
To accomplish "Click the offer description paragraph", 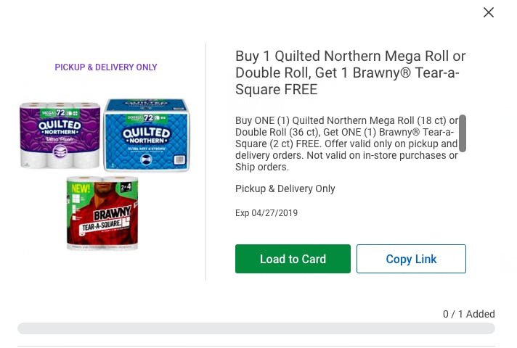I will [346, 144].
